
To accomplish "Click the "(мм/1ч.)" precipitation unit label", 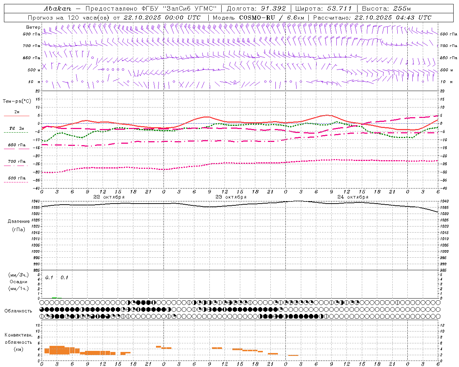I will point(19,289).
